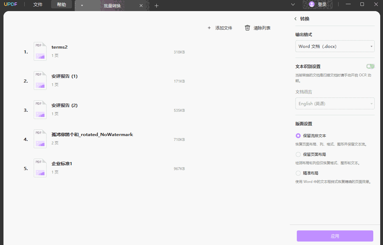This screenshot has height=245, width=383.
Task: Click the back arrow beside 转换
Action: pyautogui.click(x=296, y=19)
